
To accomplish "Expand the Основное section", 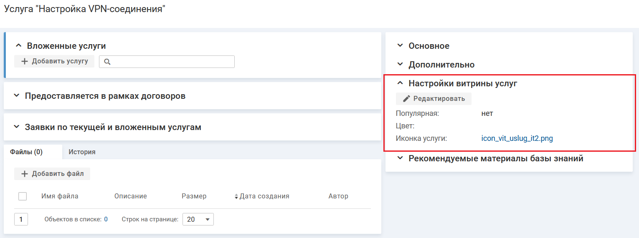I will click(x=400, y=46).
